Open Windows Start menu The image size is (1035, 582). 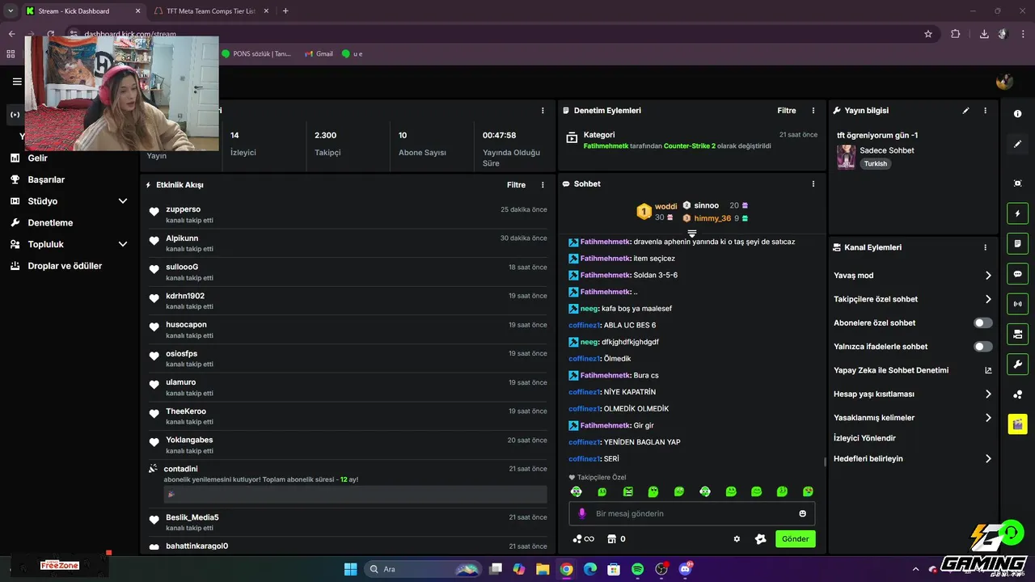pyautogui.click(x=350, y=569)
